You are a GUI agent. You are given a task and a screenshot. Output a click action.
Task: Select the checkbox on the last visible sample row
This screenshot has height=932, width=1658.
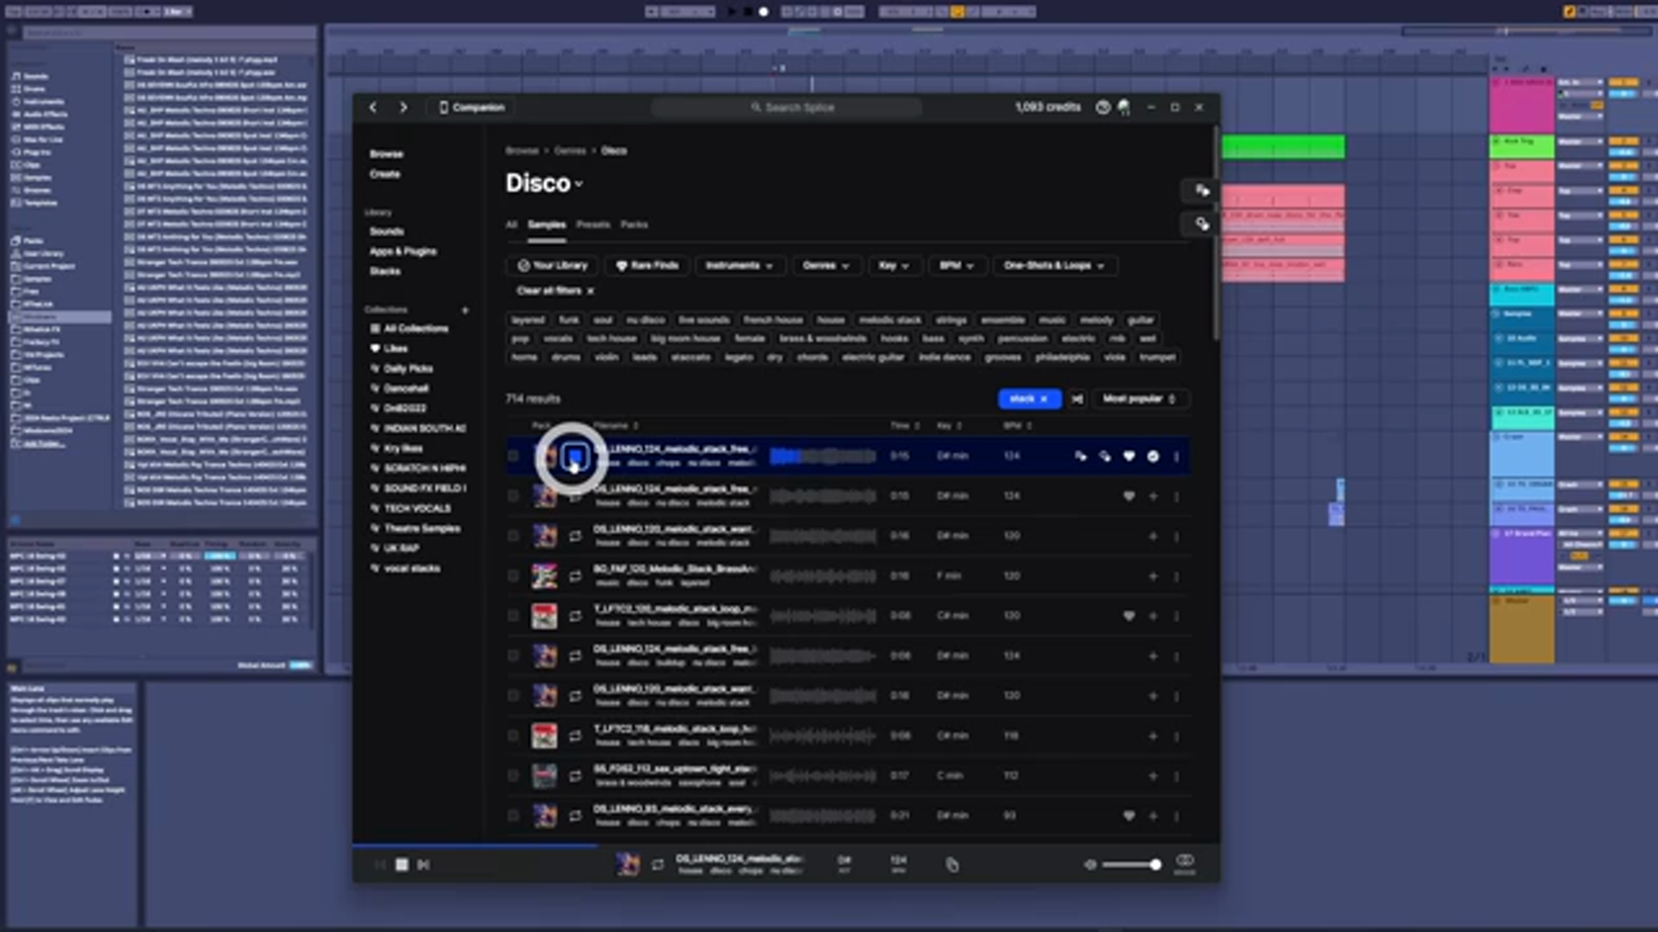pos(514,815)
